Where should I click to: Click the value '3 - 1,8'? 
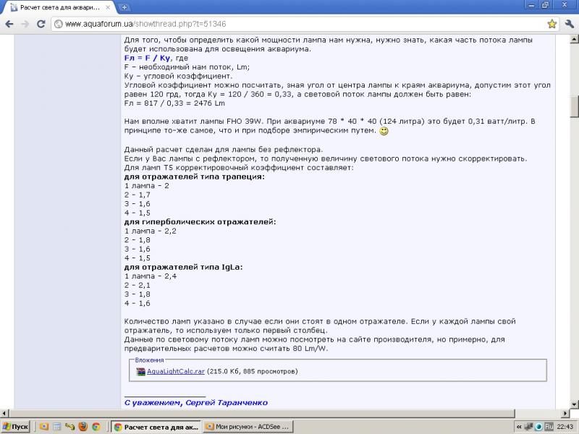[138, 294]
